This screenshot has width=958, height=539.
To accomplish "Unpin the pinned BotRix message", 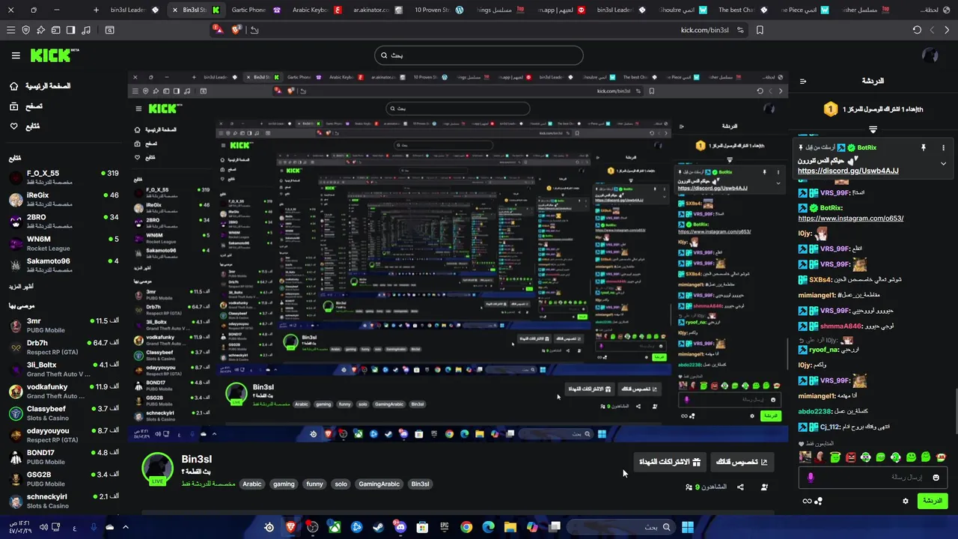I will [x=924, y=148].
